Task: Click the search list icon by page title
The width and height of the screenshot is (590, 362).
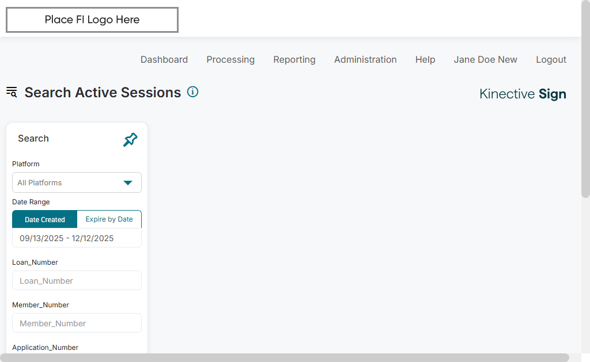Action: point(12,92)
